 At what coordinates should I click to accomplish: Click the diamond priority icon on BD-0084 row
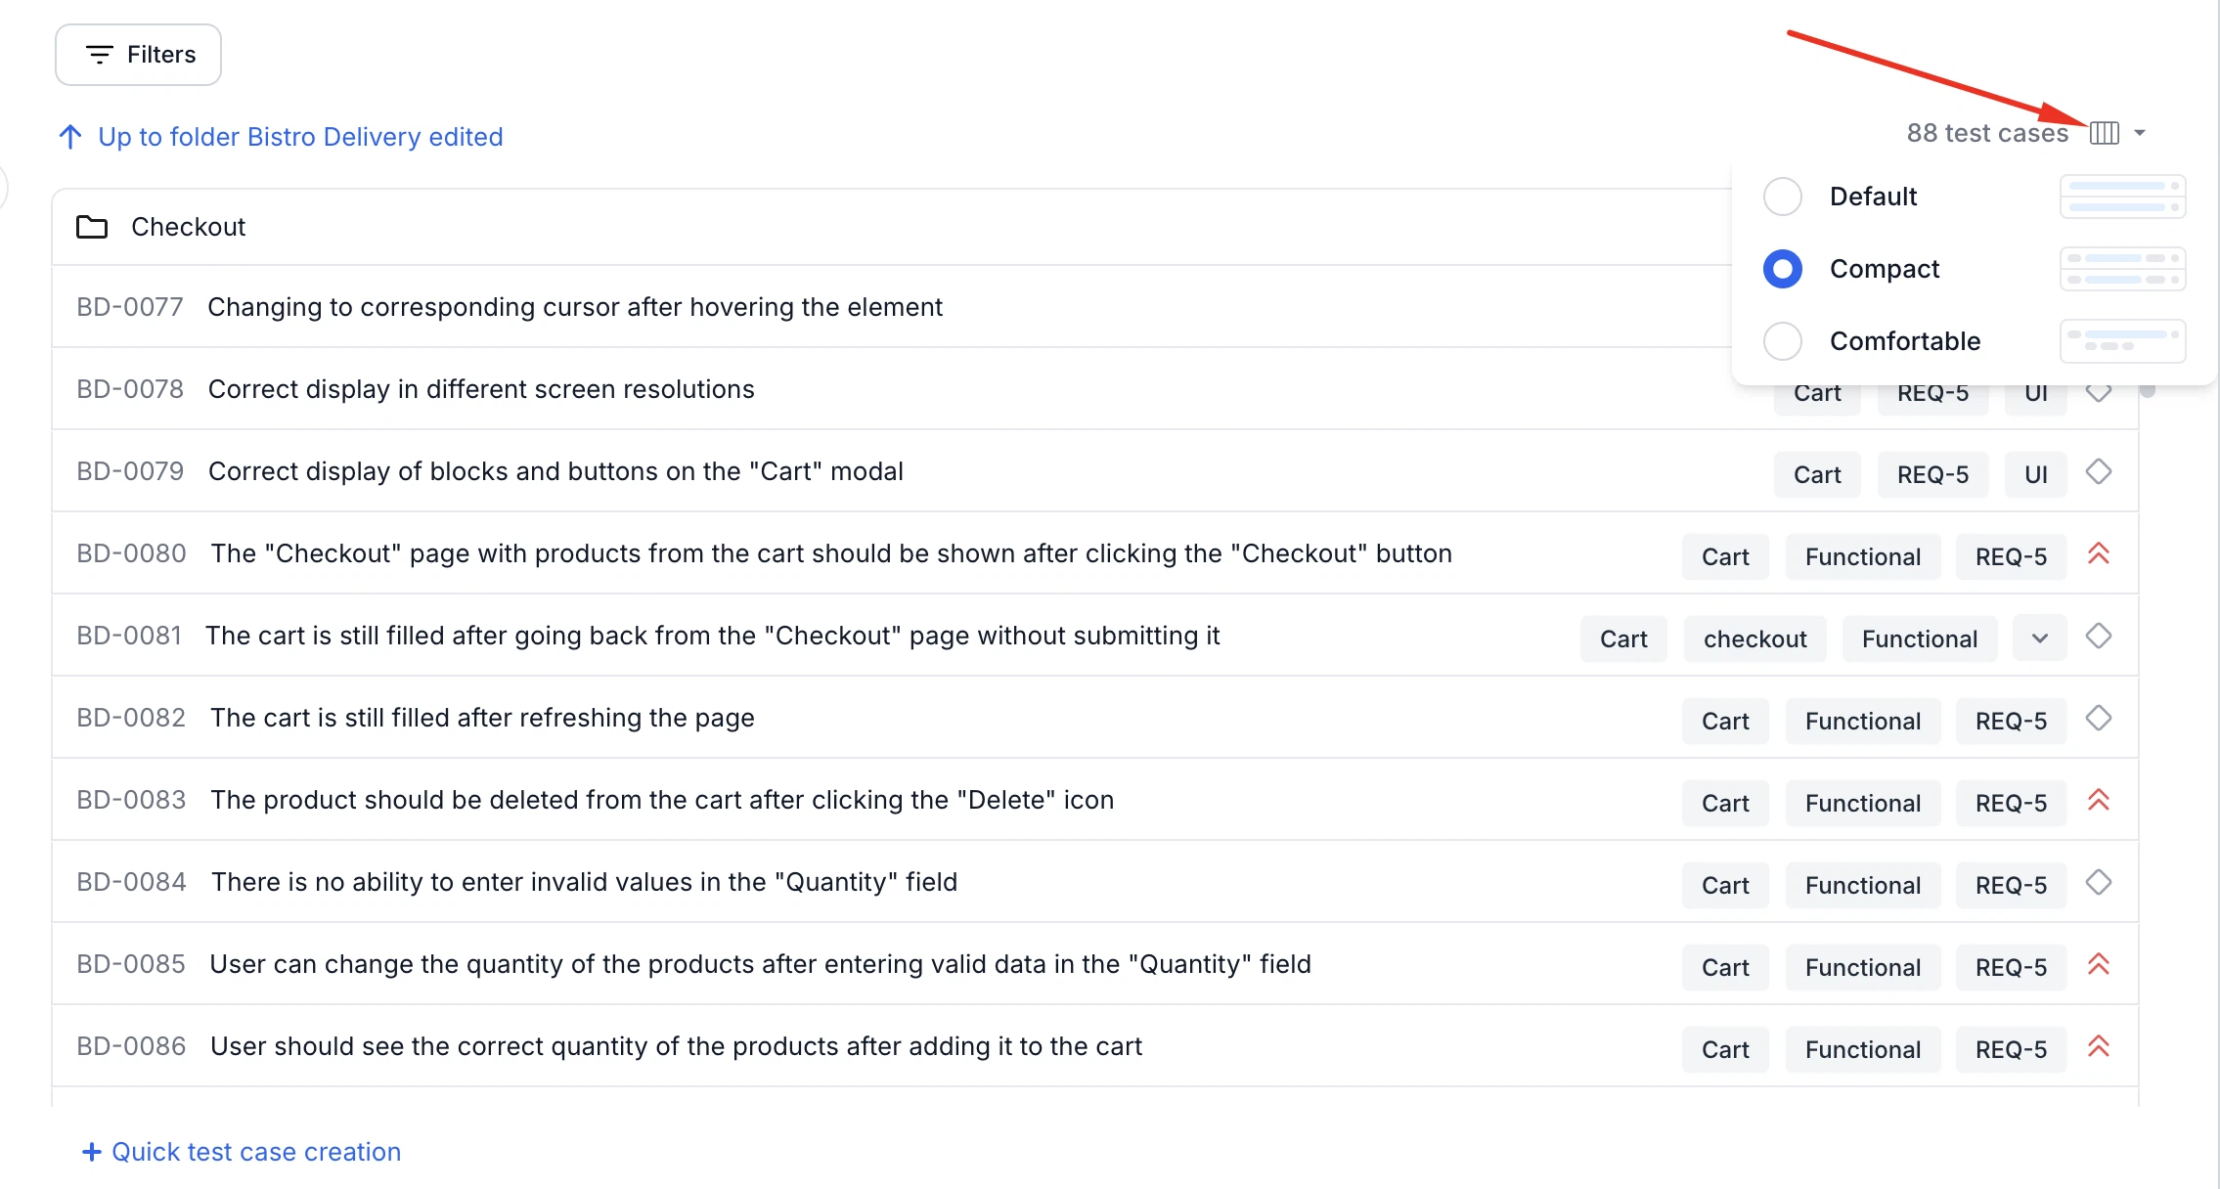click(2099, 883)
